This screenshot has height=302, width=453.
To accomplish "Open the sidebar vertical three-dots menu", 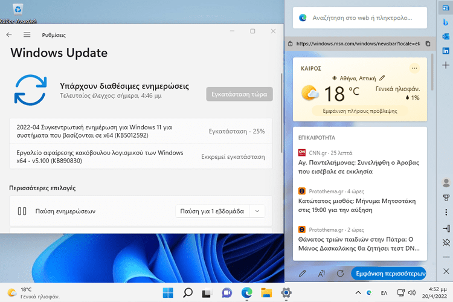I will (446, 213).
